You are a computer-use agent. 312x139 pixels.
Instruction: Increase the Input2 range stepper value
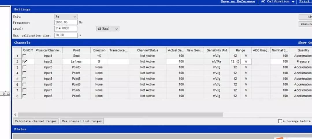238,60
